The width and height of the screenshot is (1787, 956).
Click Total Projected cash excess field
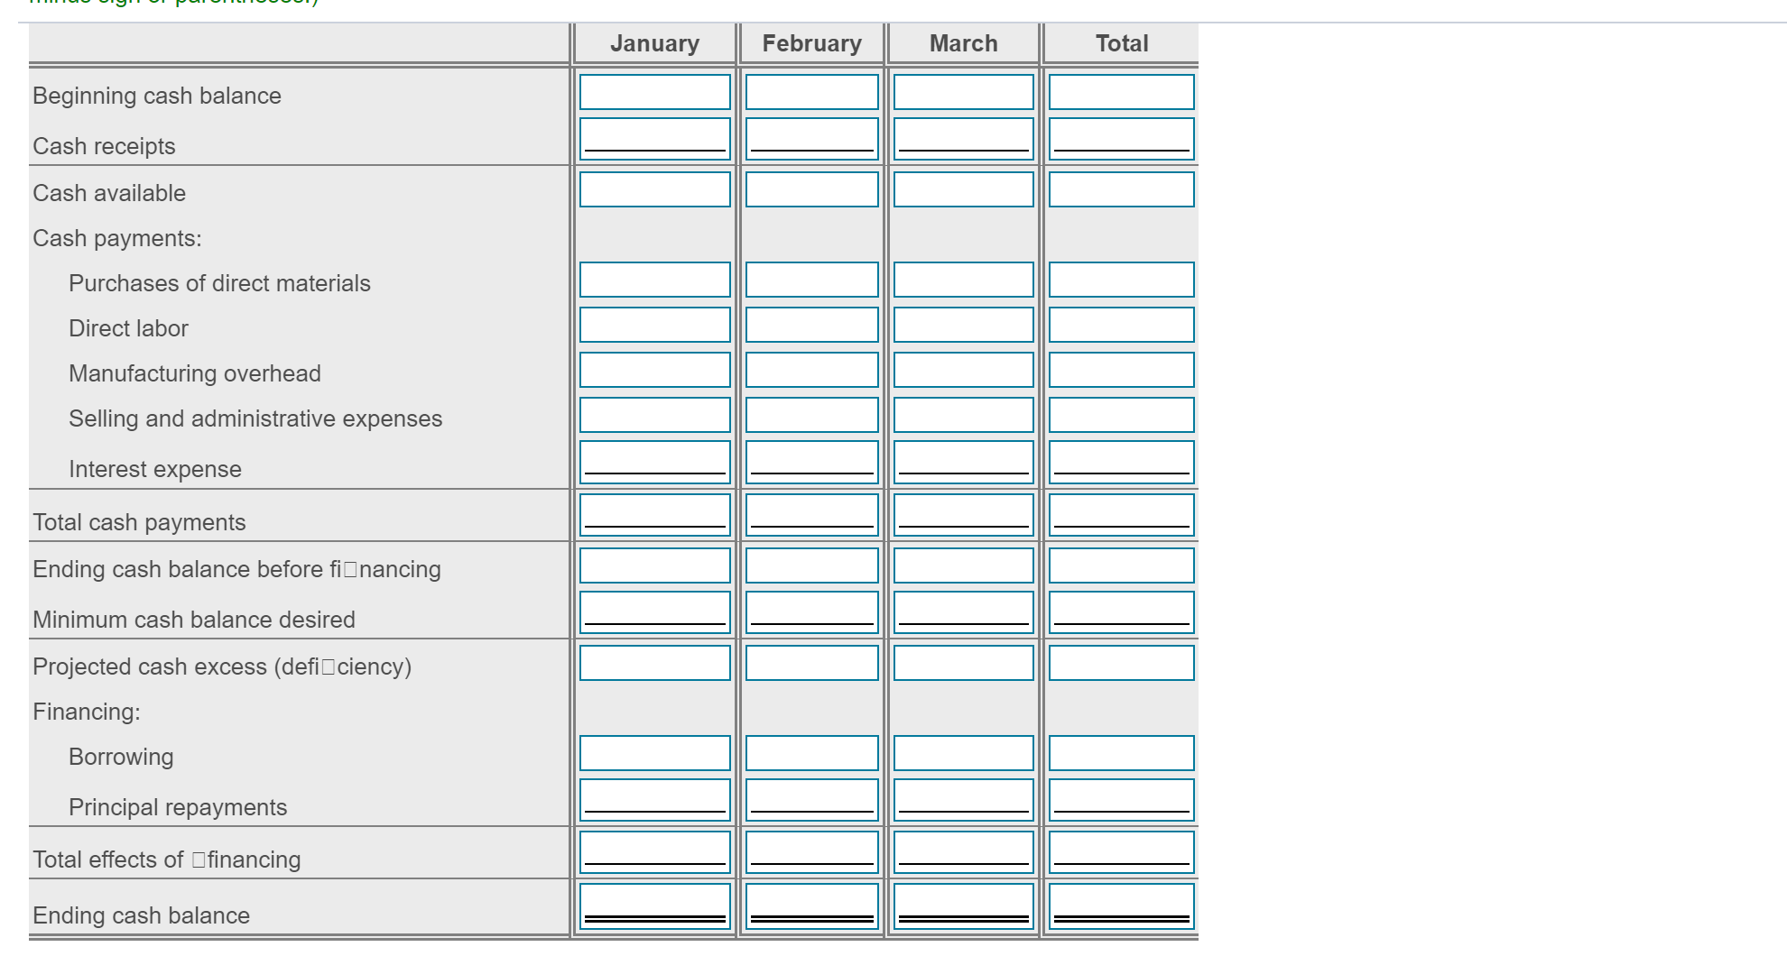click(x=1121, y=663)
